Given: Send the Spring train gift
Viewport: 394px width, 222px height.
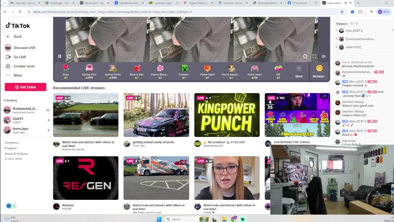Looking at the screenshot, I should point(89,72).
